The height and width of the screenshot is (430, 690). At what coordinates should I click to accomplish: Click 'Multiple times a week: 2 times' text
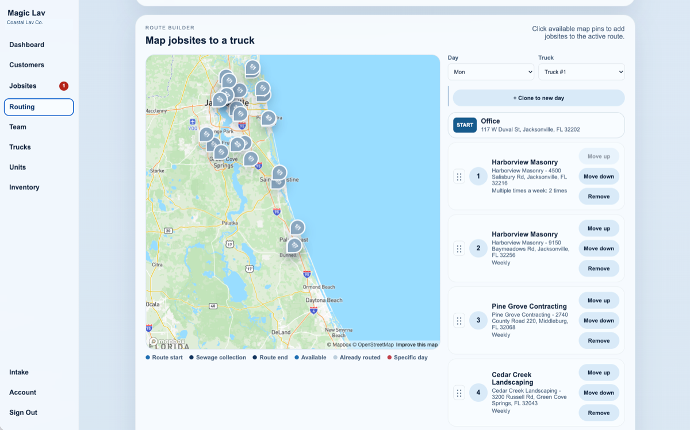(529, 191)
